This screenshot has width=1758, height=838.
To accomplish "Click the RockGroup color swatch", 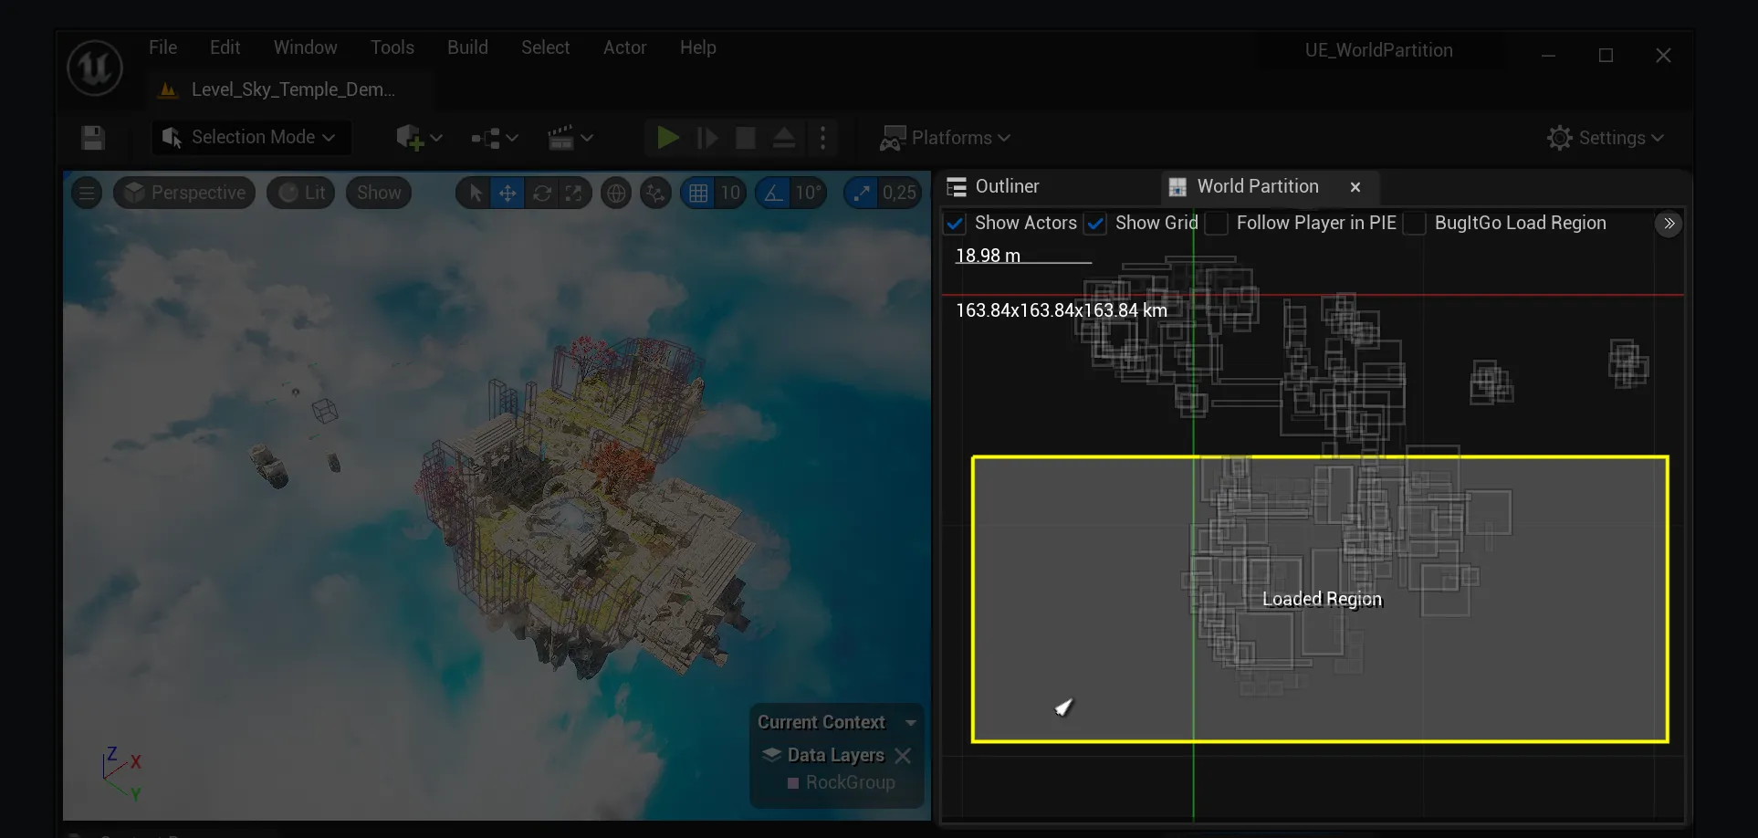I will point(792,783).
